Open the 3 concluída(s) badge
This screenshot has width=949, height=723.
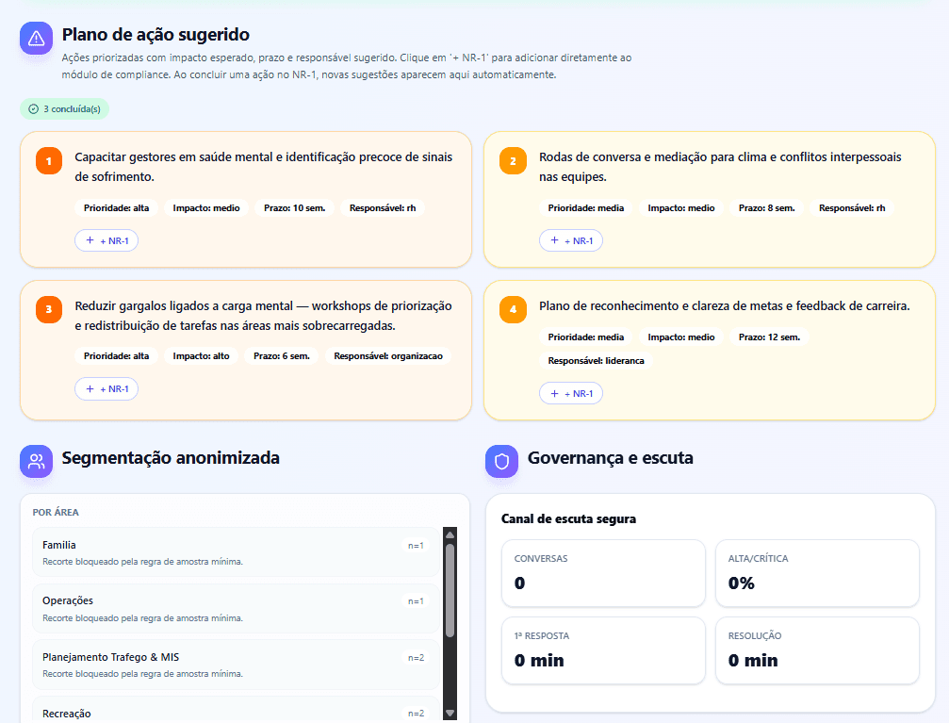click(x=65, y=109)
